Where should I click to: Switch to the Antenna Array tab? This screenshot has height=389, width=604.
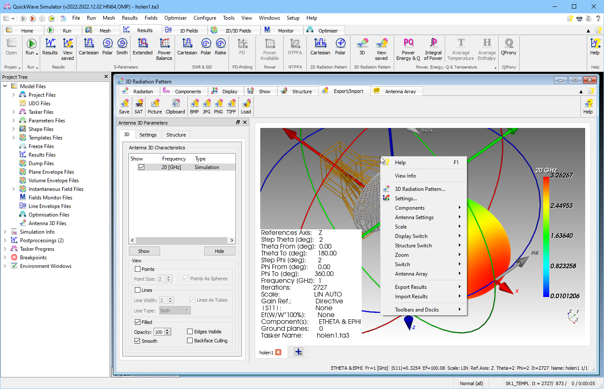coord(396,91)
